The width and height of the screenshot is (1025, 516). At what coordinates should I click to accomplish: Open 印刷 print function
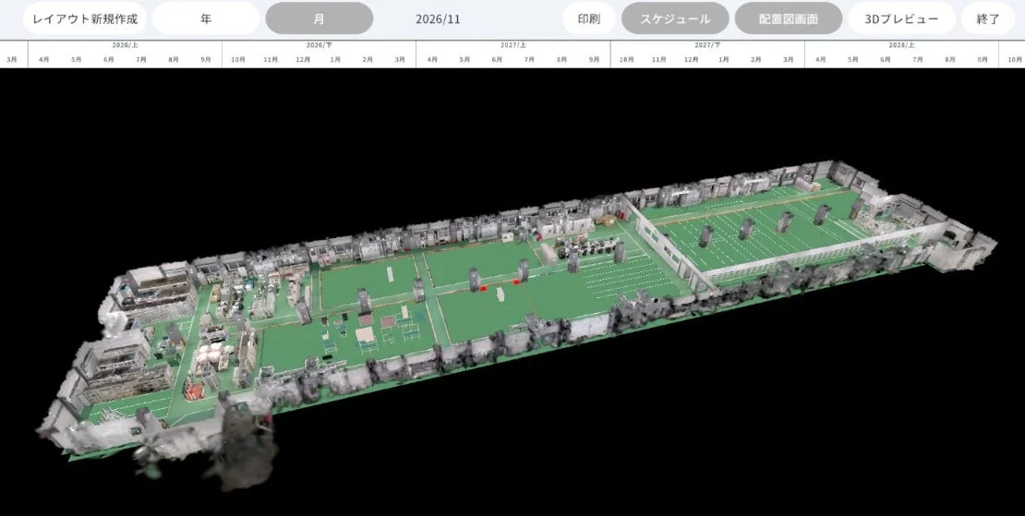(x=588, y=18)
